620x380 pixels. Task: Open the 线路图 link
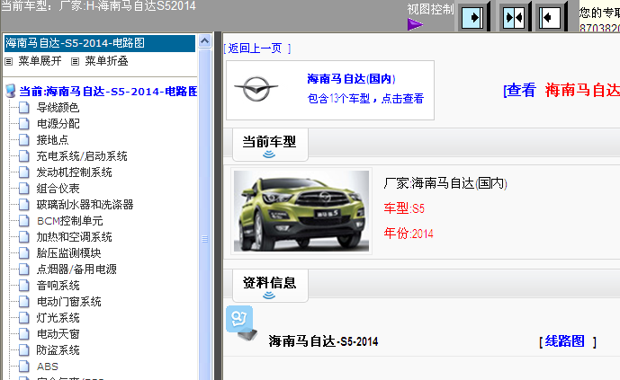(564, 341)
